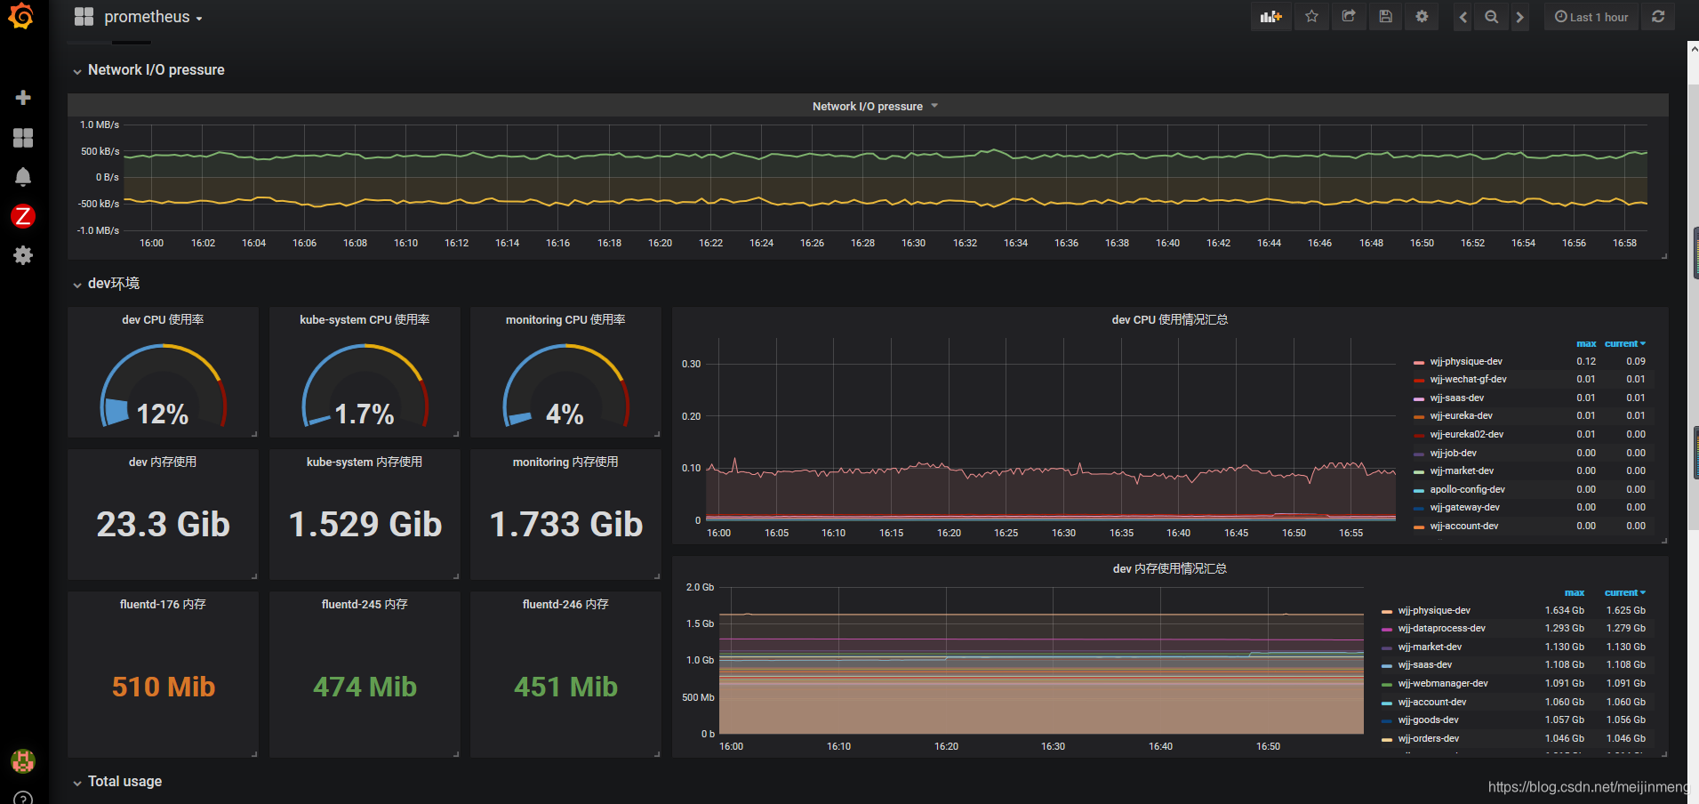Image resolution: width=1699 pixels, height=804 pixels.
Task: Click the 4% monitoring CPU gauge
Action: [x=565, y=387]
